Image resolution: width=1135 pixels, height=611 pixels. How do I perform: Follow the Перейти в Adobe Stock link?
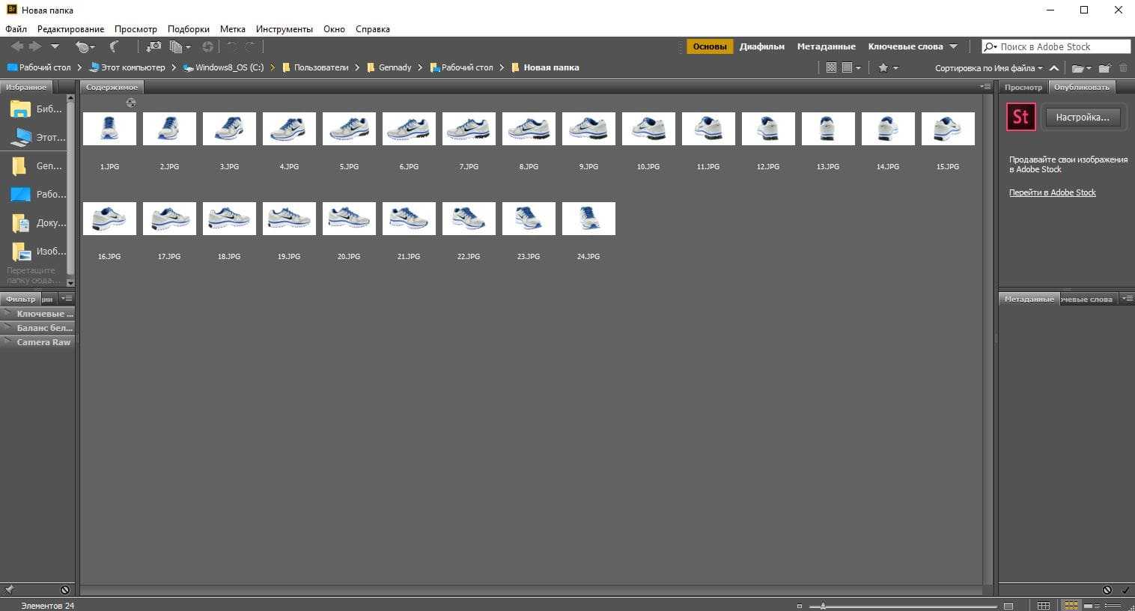pyautogui.click(x=1052, y=192)
